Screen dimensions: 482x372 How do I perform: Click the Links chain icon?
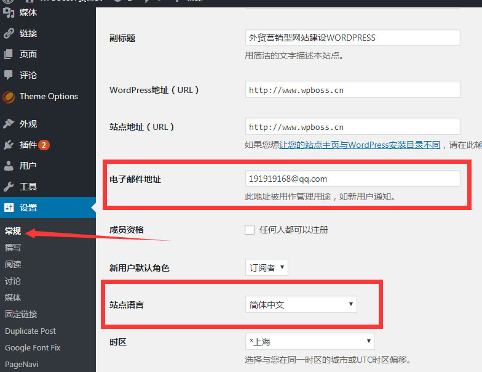9,33
